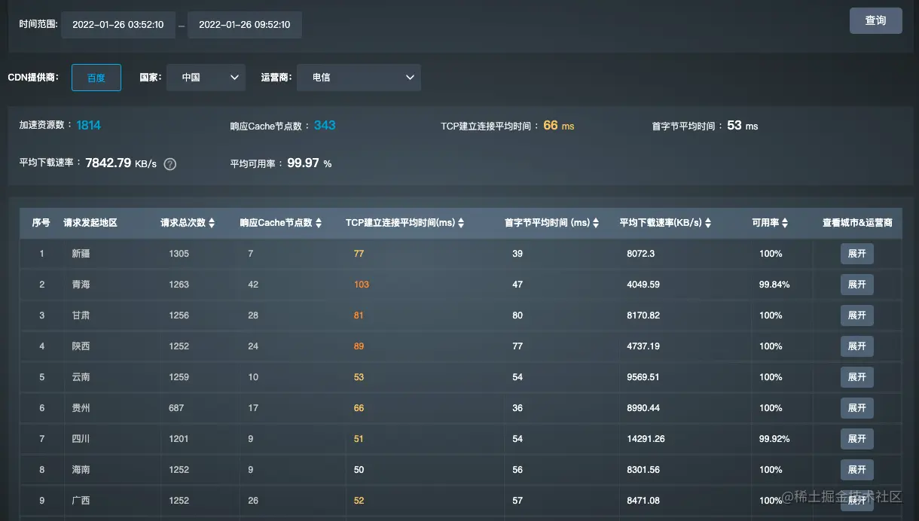Sort by 响应Cache节点数 column arrows
This screenshot has width=919, height=521.
(319, 223)
